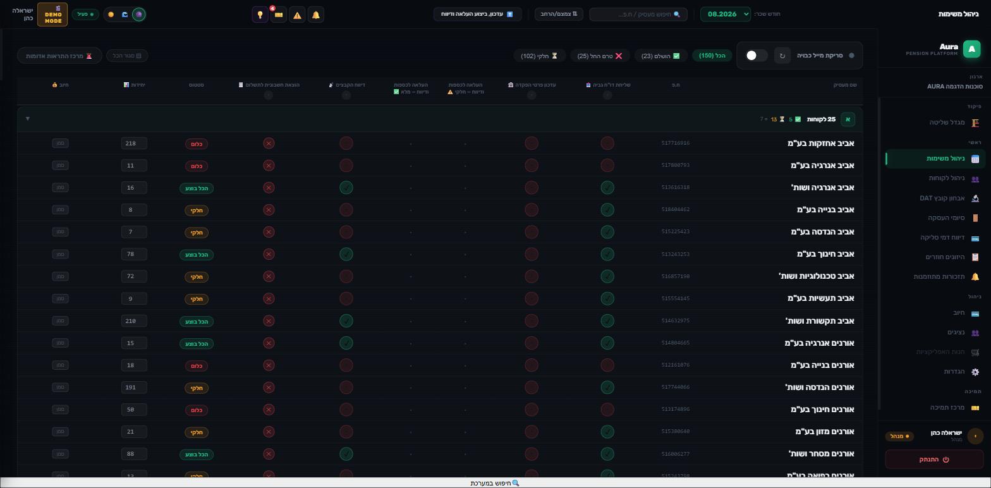Open the notifications bell icon
This screenshot has width=991, height=488.
(x=316, y=15)
